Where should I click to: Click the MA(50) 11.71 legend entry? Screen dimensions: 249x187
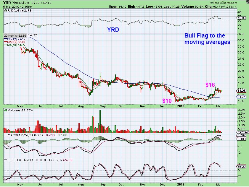click(x=15, y=39)
